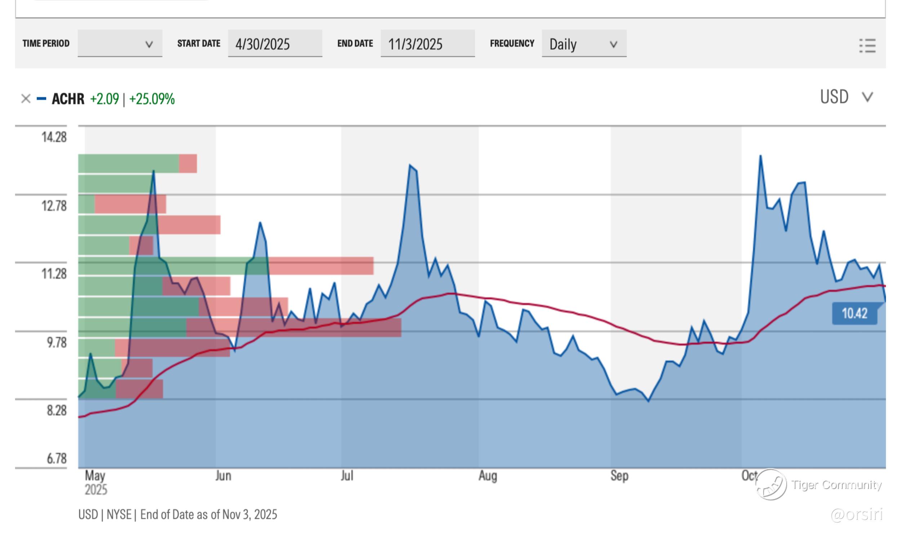Open the Frequency Daily dropdown
Viewport: 901px width, 535px height.
583,44
